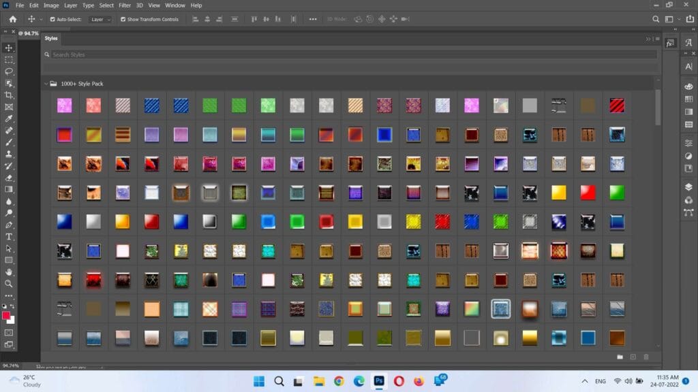Select the Crop tool
698x392 pixels.
click(9, 95)
